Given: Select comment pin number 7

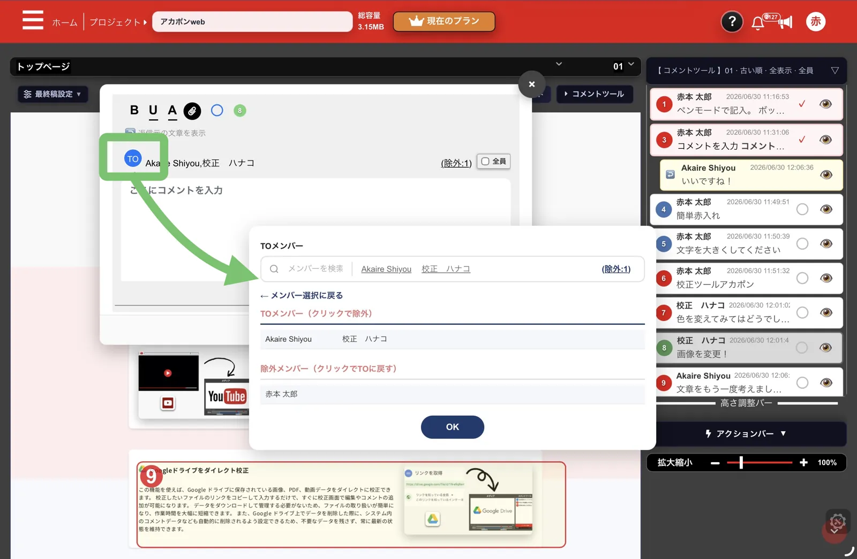Looking at the screenshot, I should point(664,313).
